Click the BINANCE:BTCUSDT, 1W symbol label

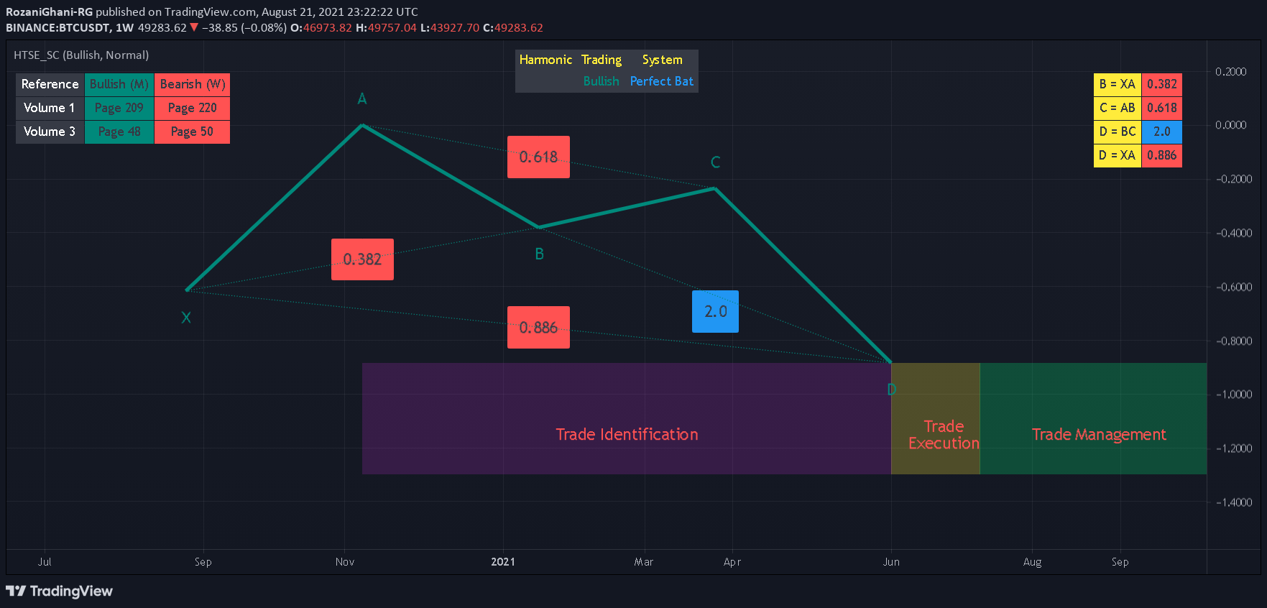tap(70, 27)
